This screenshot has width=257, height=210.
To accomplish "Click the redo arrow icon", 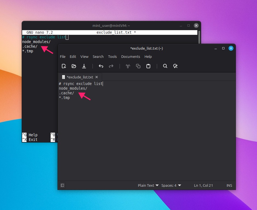I will (x=111, y=66).
